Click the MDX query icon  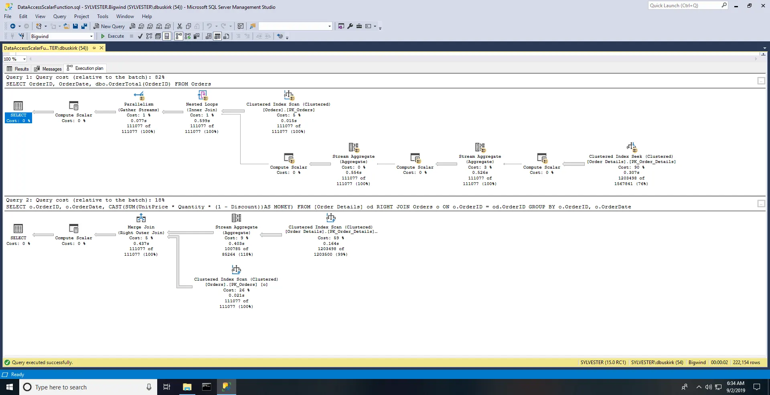[x=141, y=26]
